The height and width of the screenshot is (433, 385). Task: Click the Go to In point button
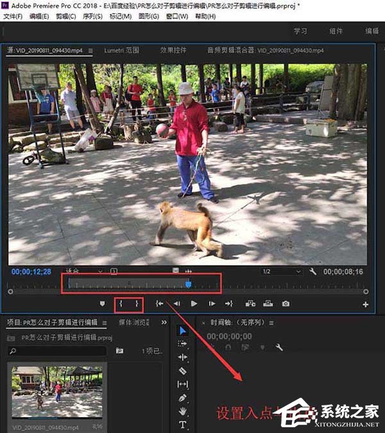(x=159, y=304)
